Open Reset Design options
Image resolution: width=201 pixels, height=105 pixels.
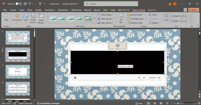click(x=41, y=18)
